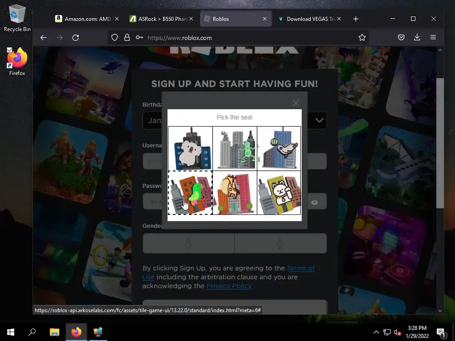Open the Firefox application menu
This screenshot has width=455, height=341.
(x=433, y=37)
